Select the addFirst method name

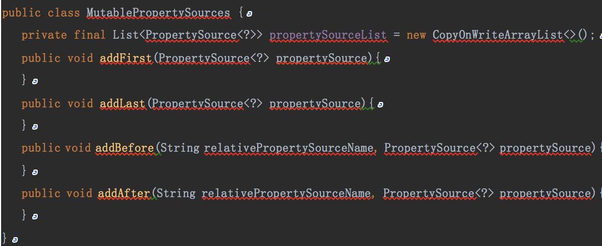click(126, 58)
